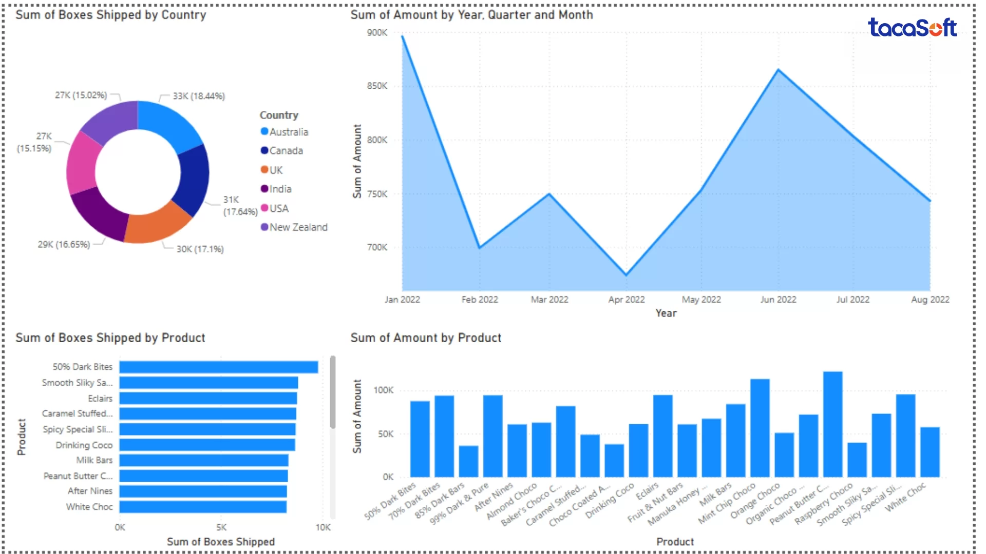The width and height of the screenshot is (986, 554).
Task: Click the Sum of Boxes Shipped by Product title
Action: click(110, 338)
